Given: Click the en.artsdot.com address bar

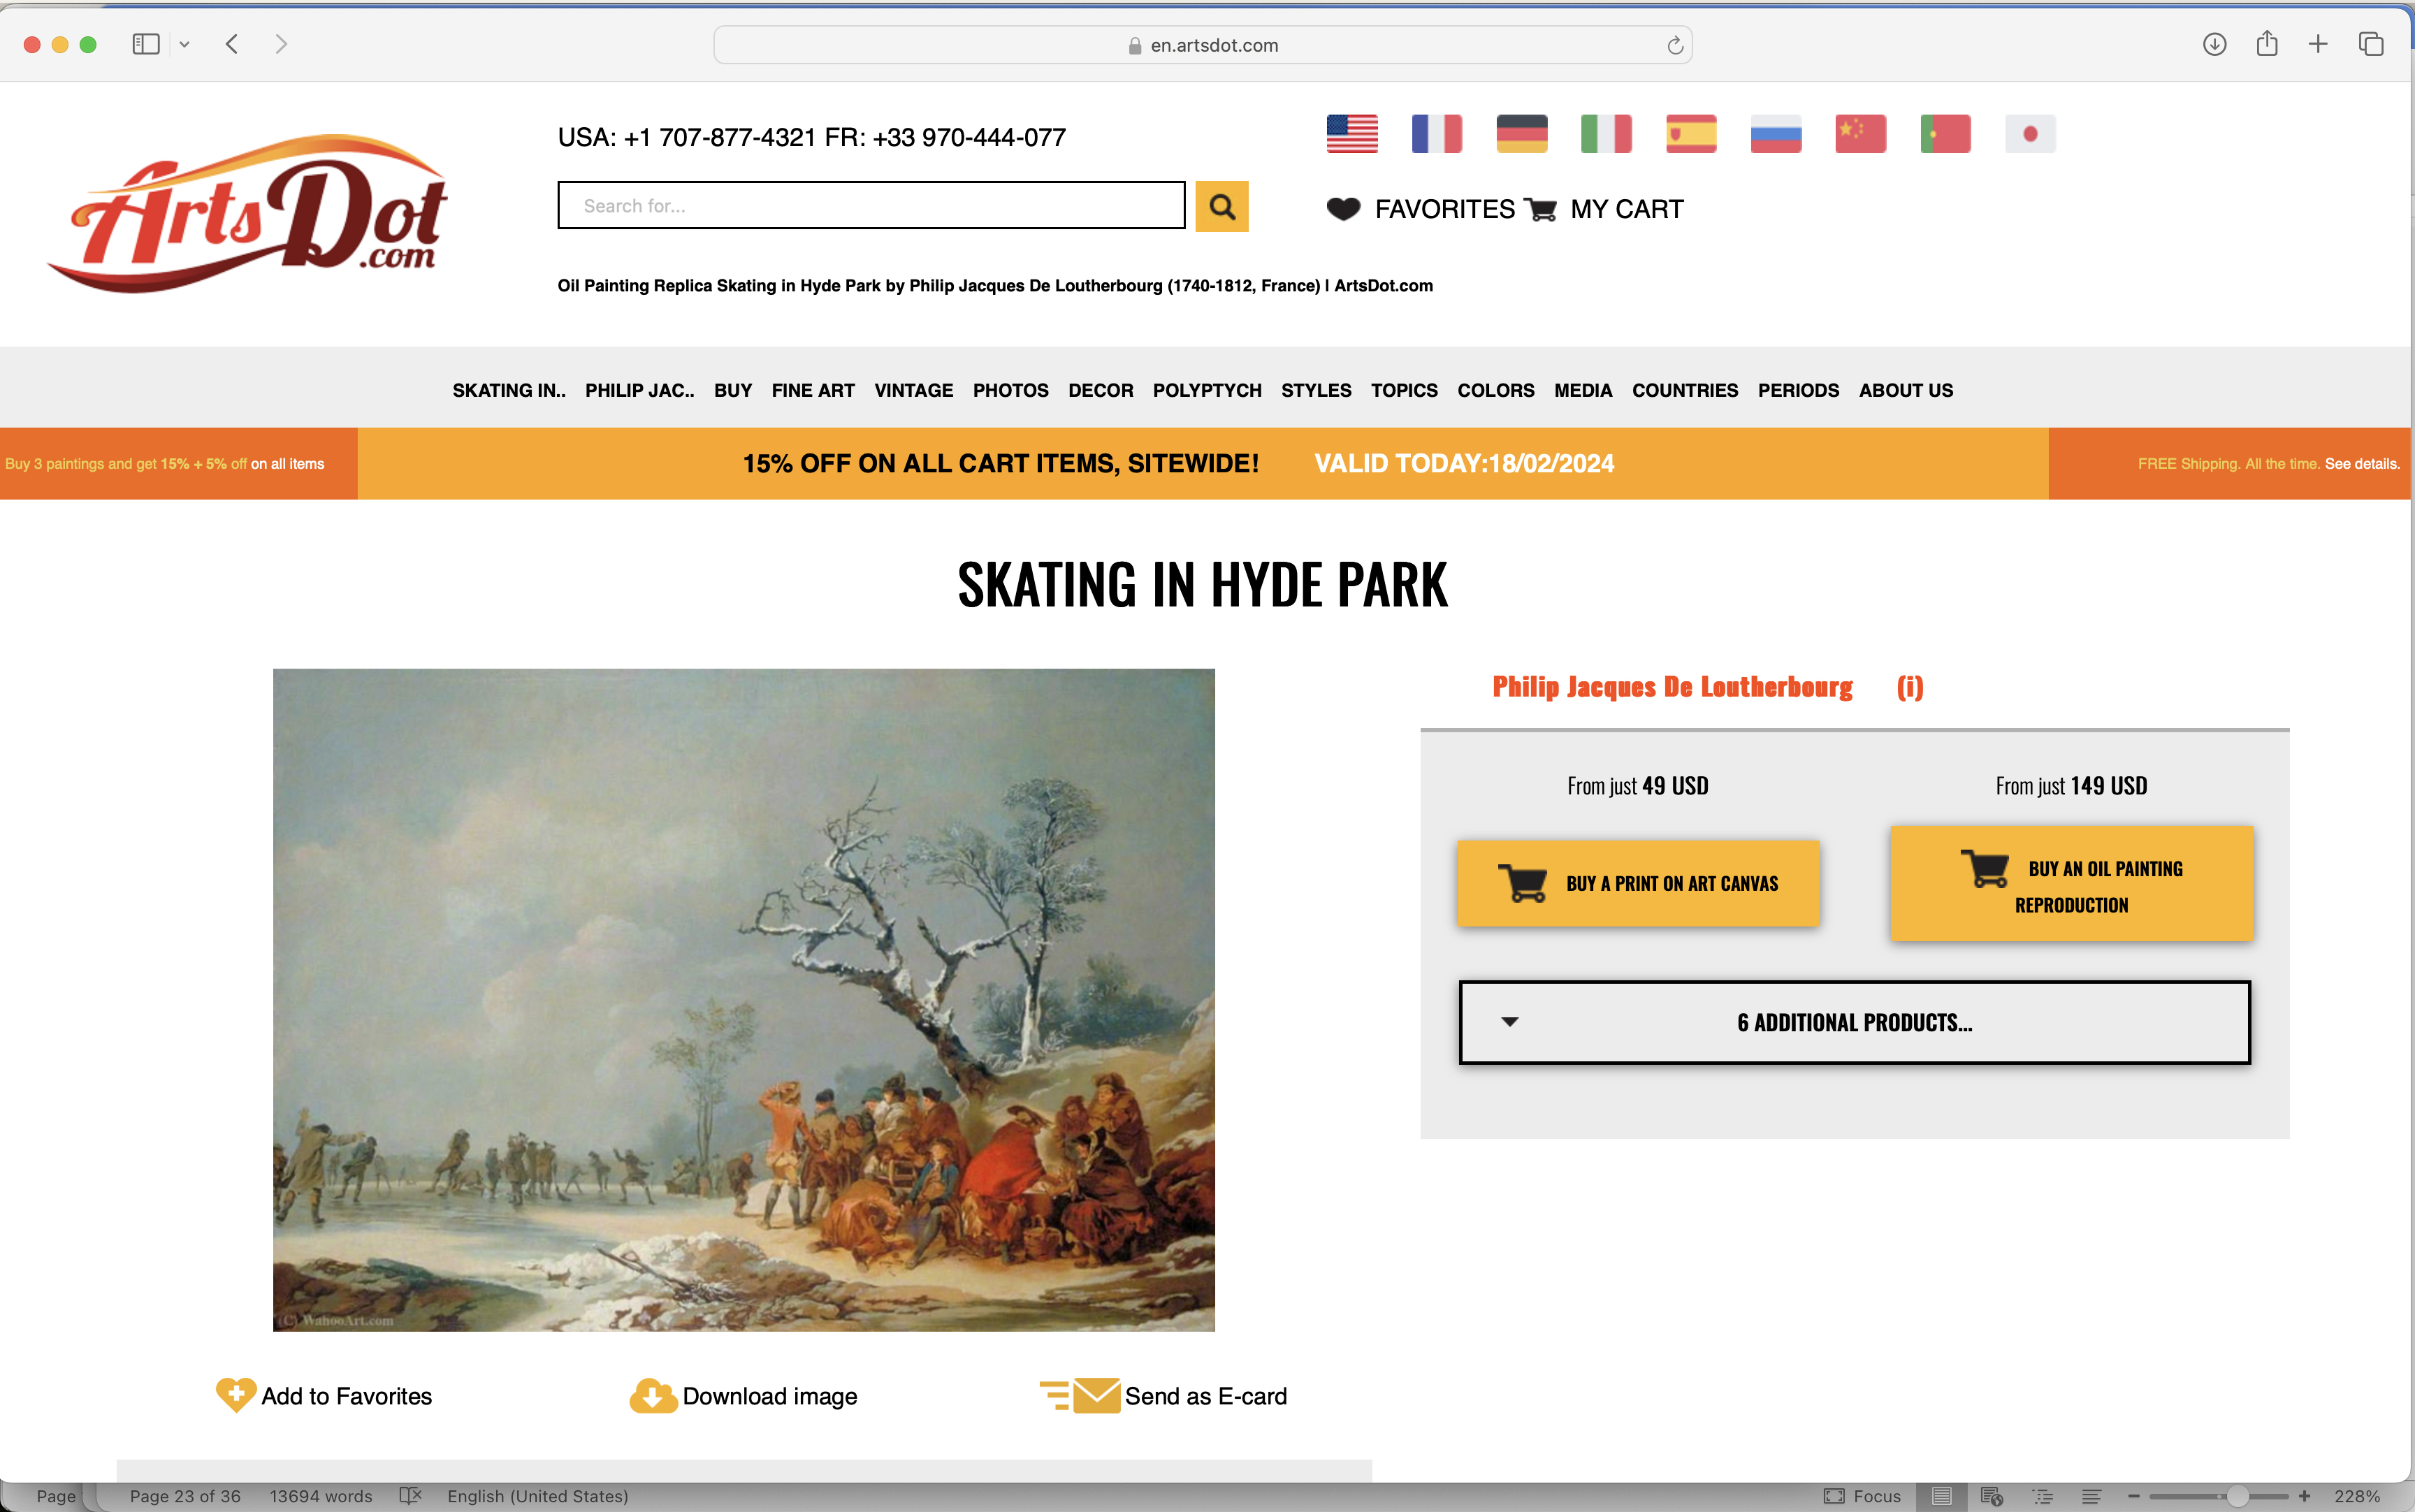Looking at the screenshot, I should pos(1203,45).
